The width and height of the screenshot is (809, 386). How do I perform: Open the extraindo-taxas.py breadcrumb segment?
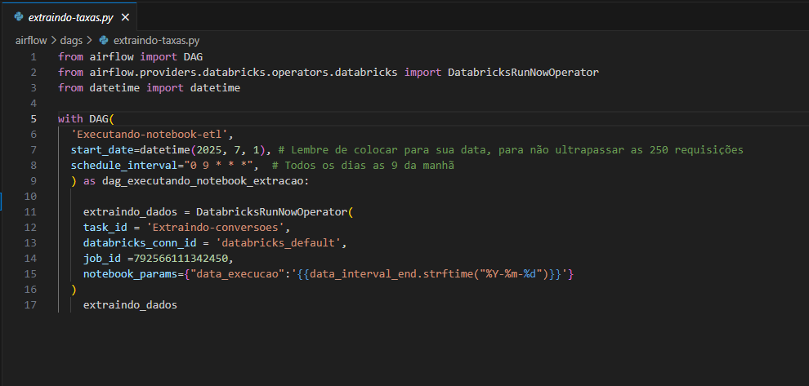click(x=156, y=40)
